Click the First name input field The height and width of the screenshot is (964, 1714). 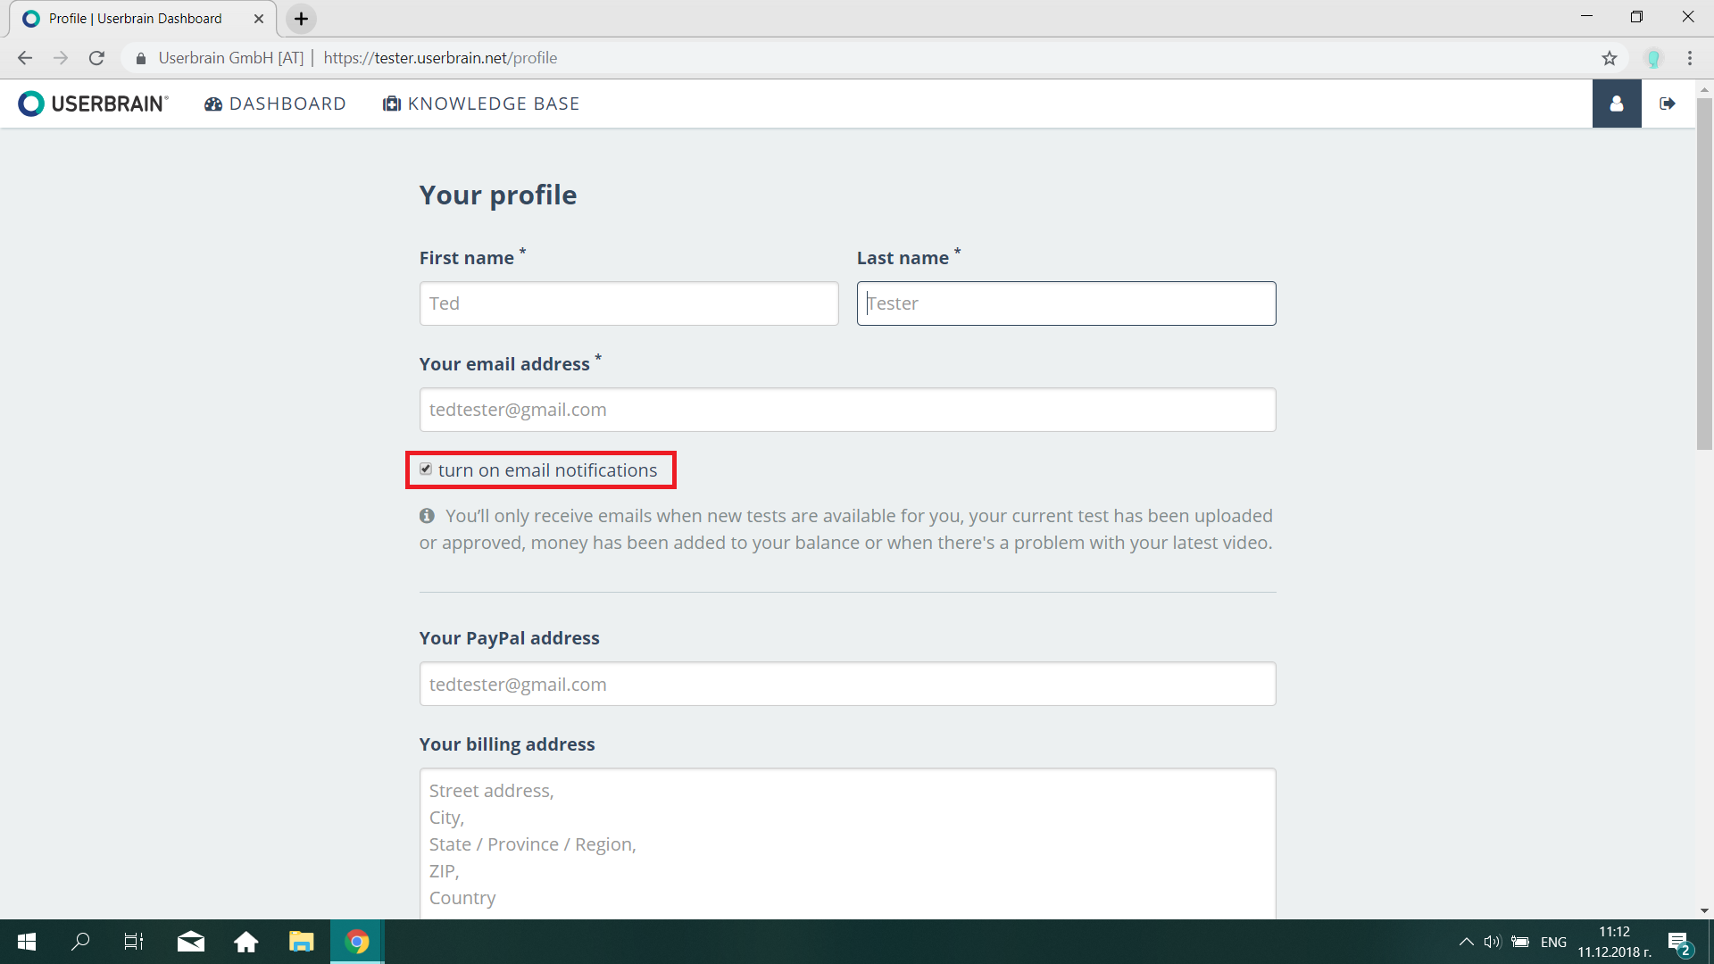(x=628, y=303)
